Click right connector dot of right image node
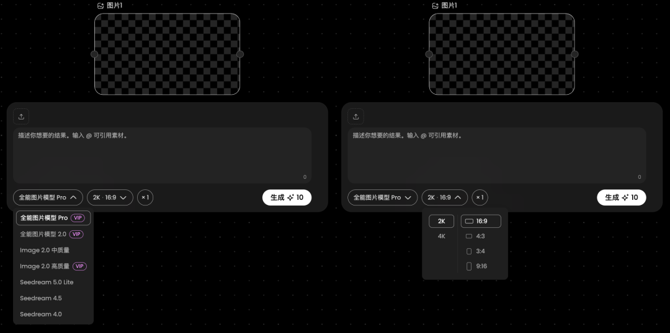Screen dimensions: 670x333 [574, 54]
